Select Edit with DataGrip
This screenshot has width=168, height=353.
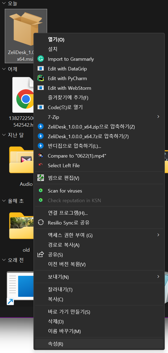tap(99, 69)
